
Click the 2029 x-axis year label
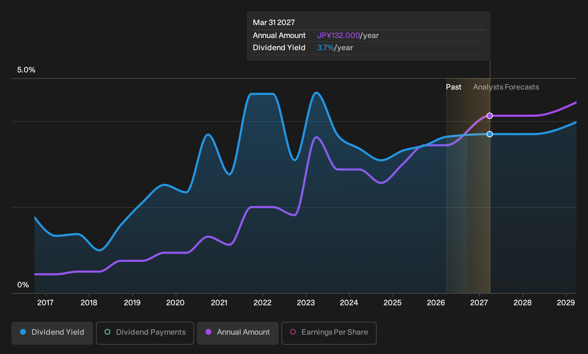coord(566,303)
